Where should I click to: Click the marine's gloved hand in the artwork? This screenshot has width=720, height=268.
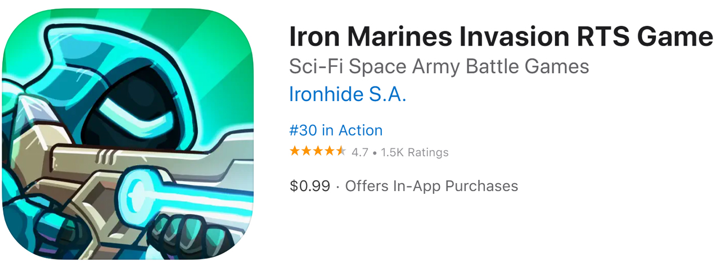(x=181, y=235)
